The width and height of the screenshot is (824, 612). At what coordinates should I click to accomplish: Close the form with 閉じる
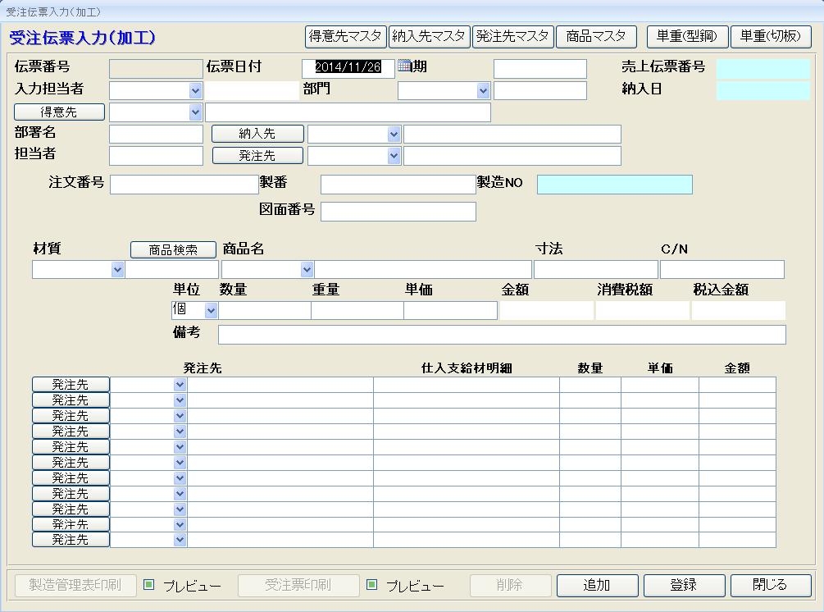(771, 585)
